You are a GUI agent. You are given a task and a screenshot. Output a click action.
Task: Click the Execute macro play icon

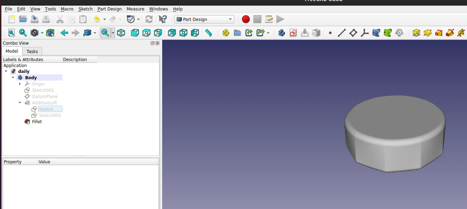click(x=280, y=19)
